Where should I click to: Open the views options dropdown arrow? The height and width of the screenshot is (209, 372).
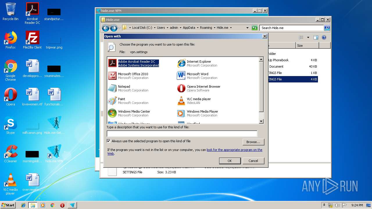click(x=308, y=37)
